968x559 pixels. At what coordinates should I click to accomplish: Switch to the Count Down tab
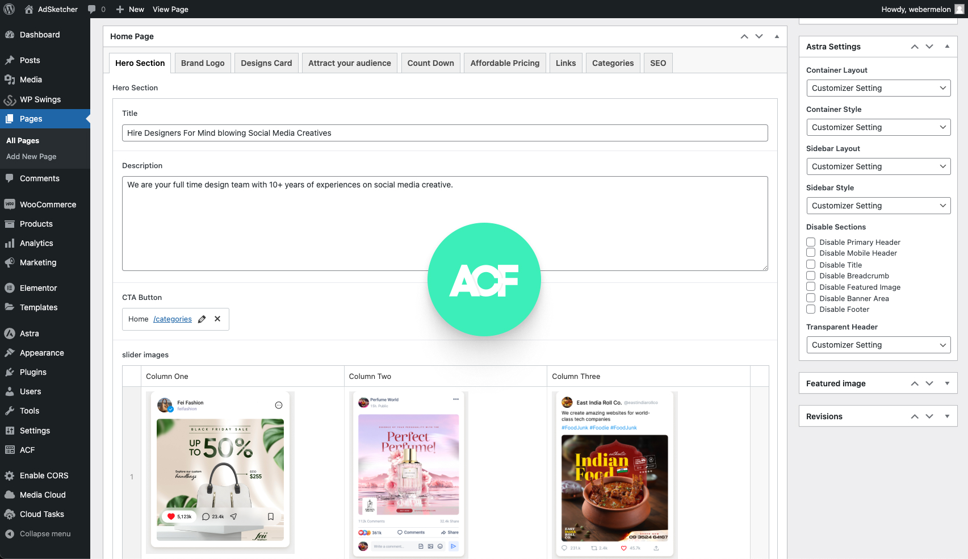click(x=430, y=62)
